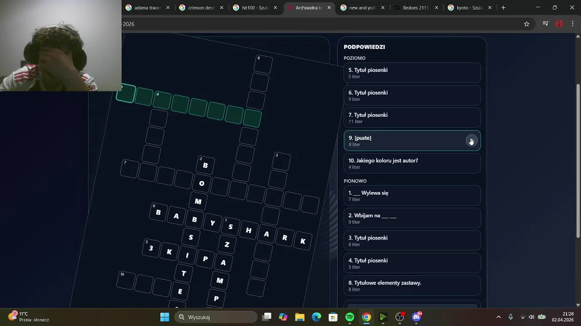Click crossword cell numbered 4 in green row

[162, 101]
